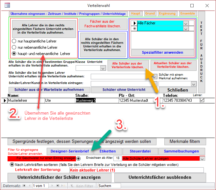This screenshot has height=190, width=216.
Task: Click Unterrichtsfächer ausblenden button
Action: (160, 177)
